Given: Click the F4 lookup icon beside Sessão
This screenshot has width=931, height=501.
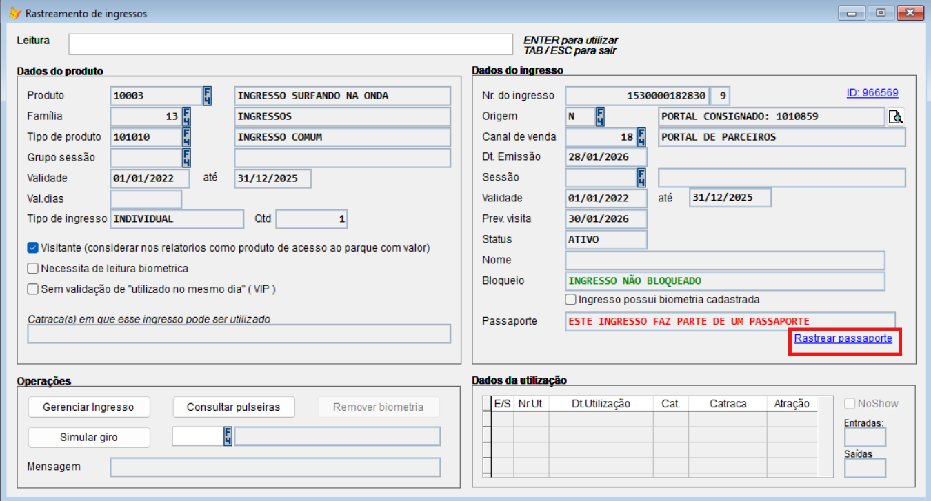Looking at the screenshot, I should point(641,178).
